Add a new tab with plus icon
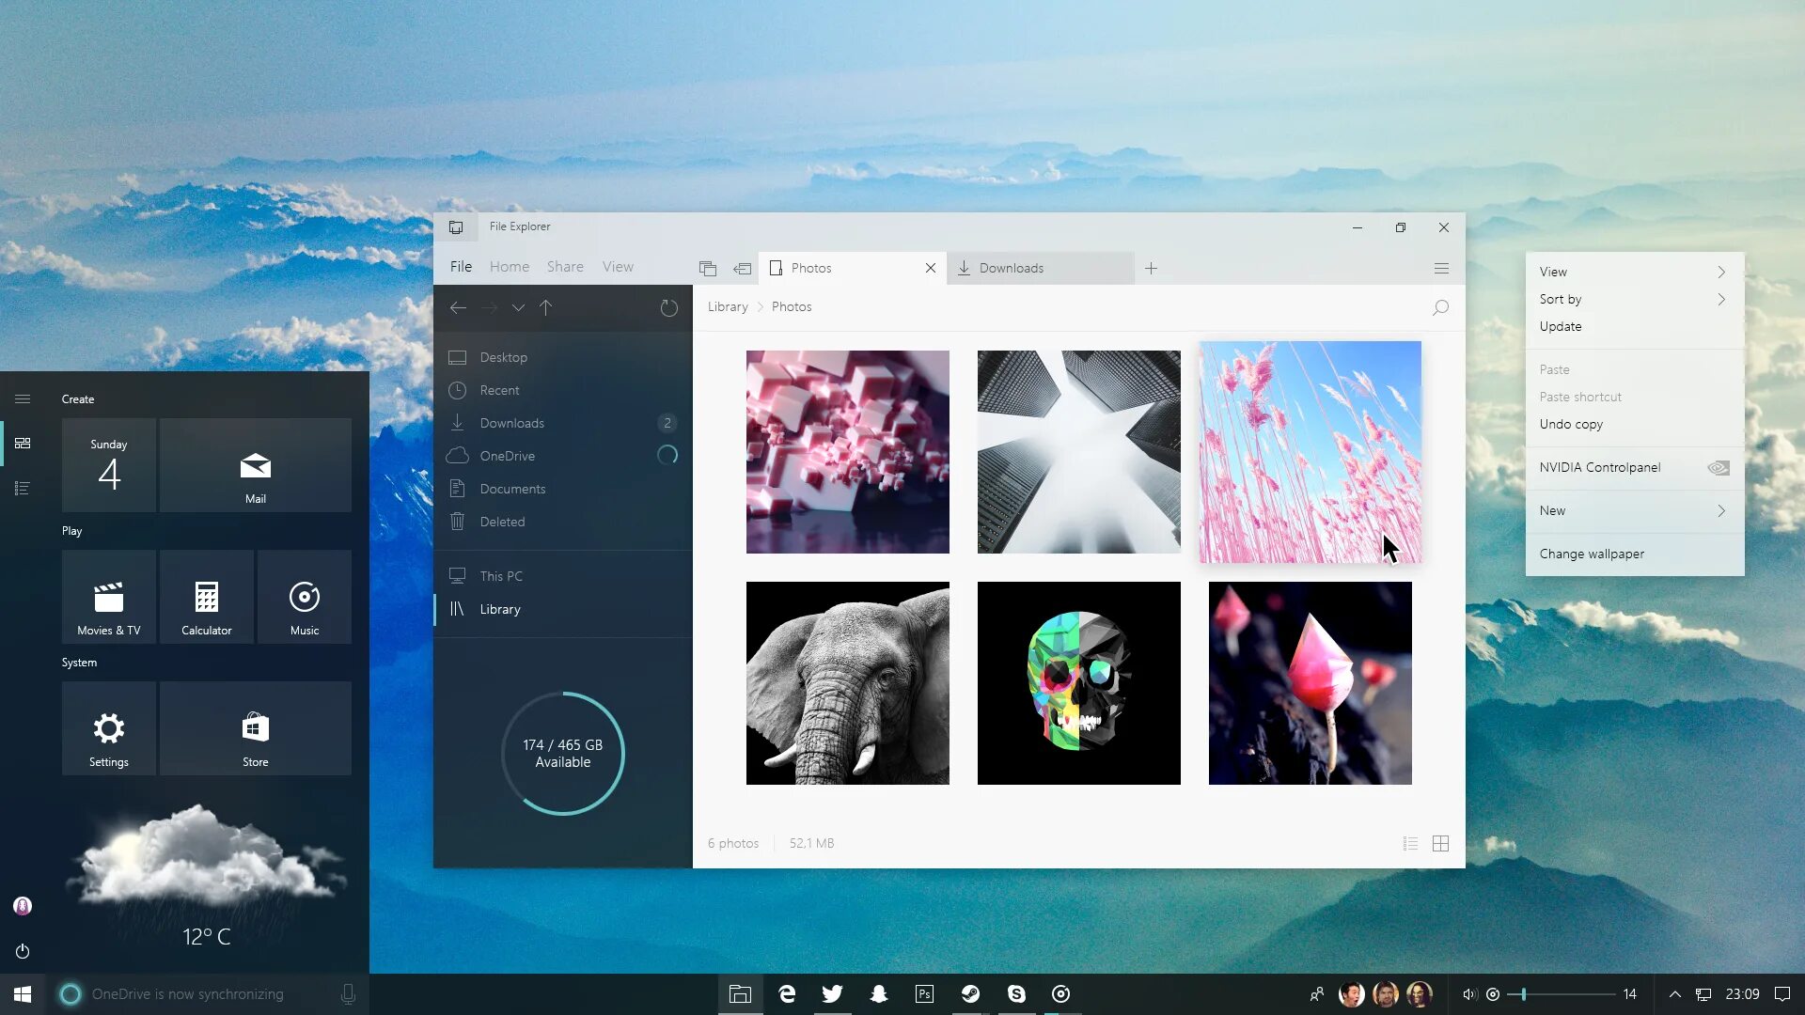The image size is (1805, 1015). [x=1151, y=269]
